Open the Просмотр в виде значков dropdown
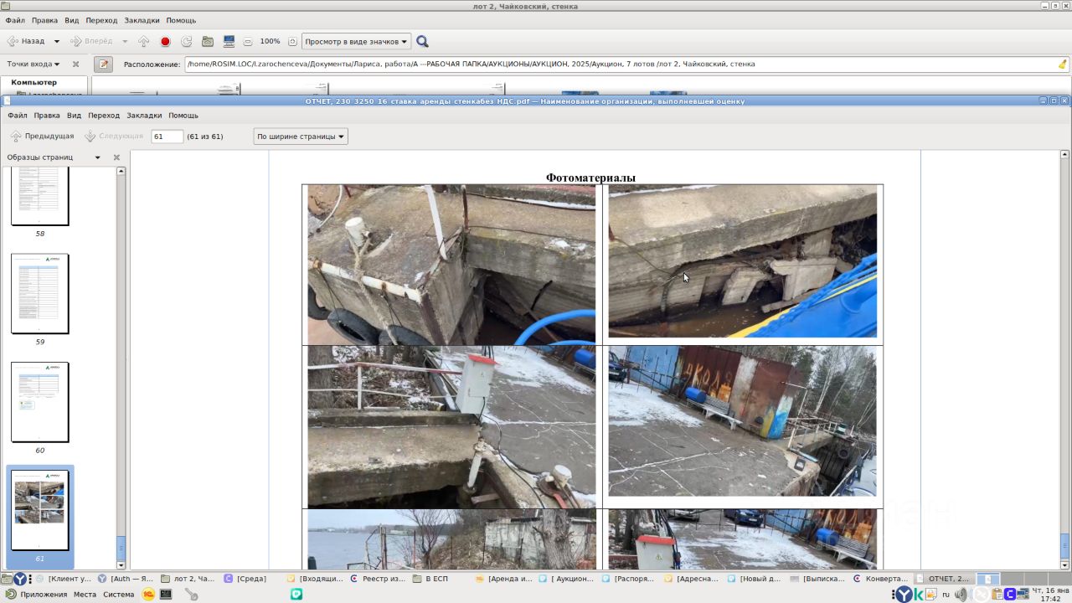 click(356, 41)
